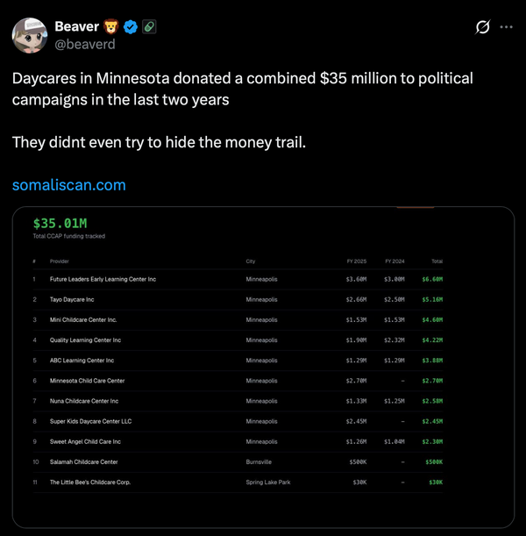Open the @beaverd handle link

pos(83,44)
